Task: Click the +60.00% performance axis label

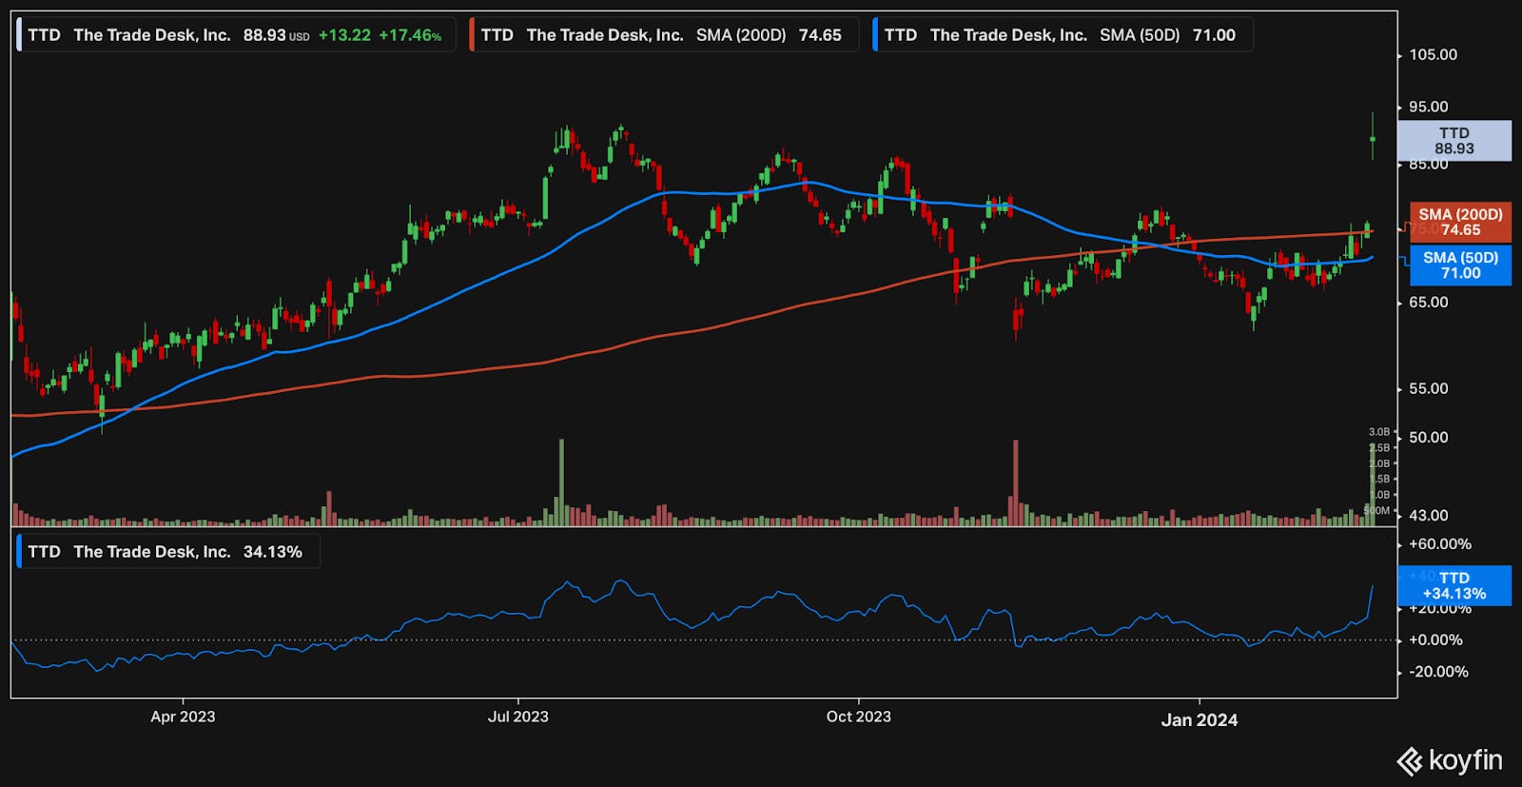Action: (1440, 544)
